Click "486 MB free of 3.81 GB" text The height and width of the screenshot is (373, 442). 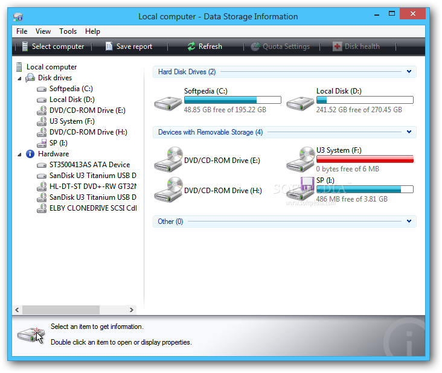click(x=352, y=199)
